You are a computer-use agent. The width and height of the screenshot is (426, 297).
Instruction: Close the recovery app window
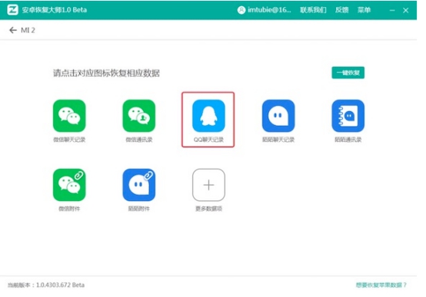click(x=406, y=10)
